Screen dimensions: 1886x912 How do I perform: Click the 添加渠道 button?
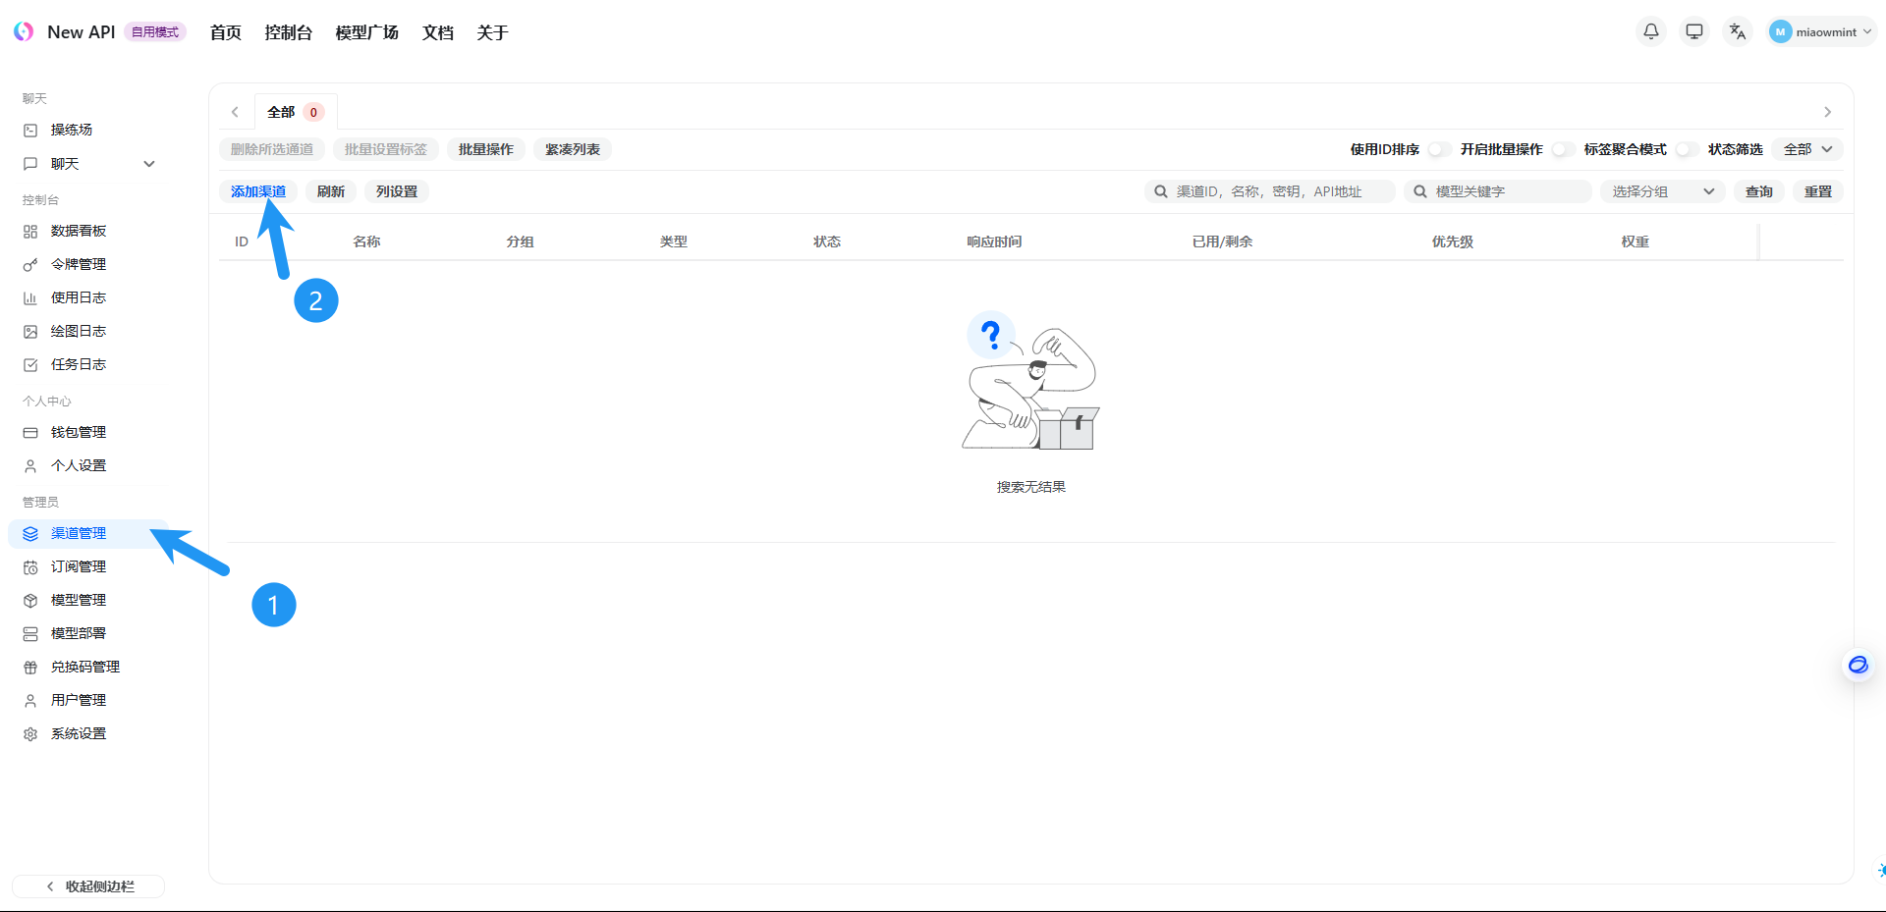[x=258, y=191]
